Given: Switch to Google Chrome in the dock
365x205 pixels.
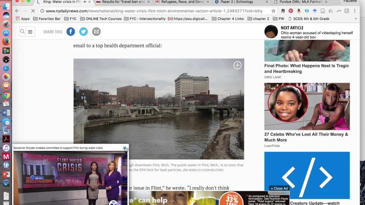Looking at the screenshot, I should (x=6, y=95).
